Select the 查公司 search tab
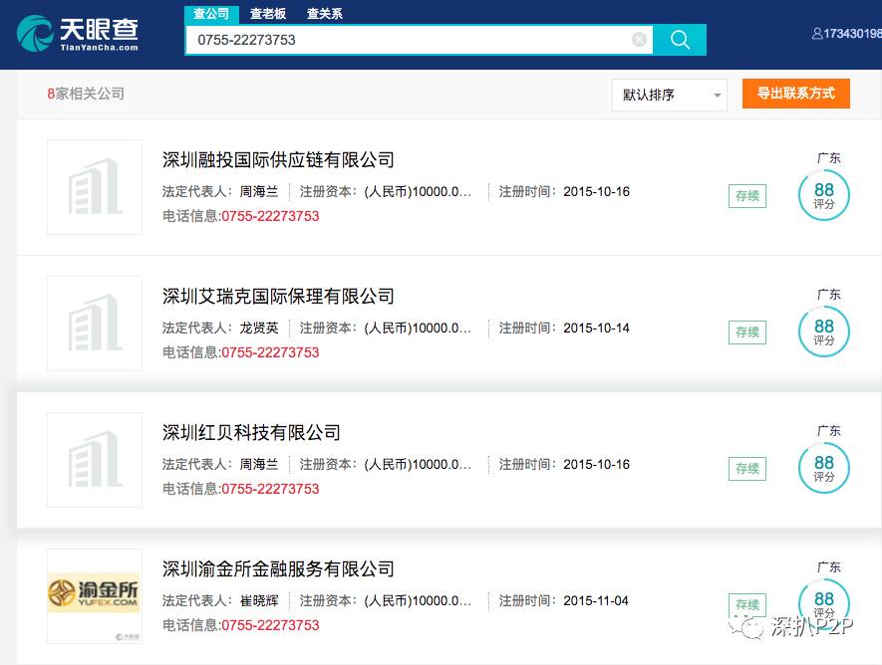Image resolution: width=882 pixels, height=665 pixels. click(211, 14)
